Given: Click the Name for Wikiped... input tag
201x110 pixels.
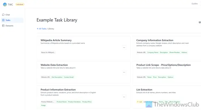Looking at the screenshot, I should click(48, 53).
